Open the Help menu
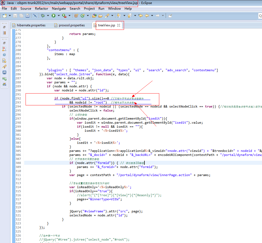 point(128,9)
